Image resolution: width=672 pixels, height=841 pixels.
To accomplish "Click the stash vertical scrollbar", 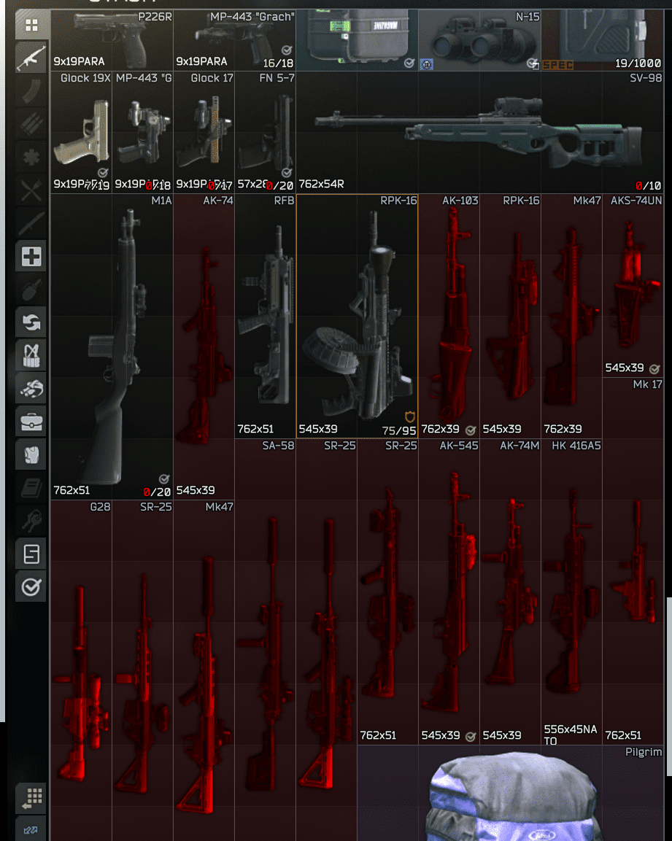I will coord(669,686).
